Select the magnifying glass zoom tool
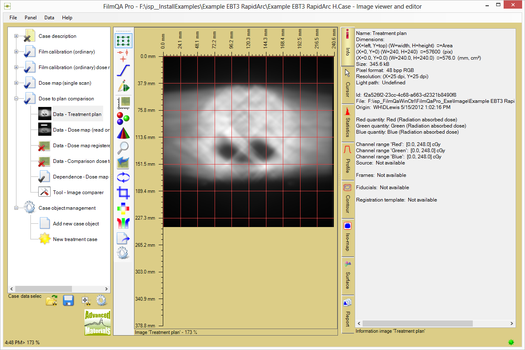This screenshot has height=350, width=525. 123,148
